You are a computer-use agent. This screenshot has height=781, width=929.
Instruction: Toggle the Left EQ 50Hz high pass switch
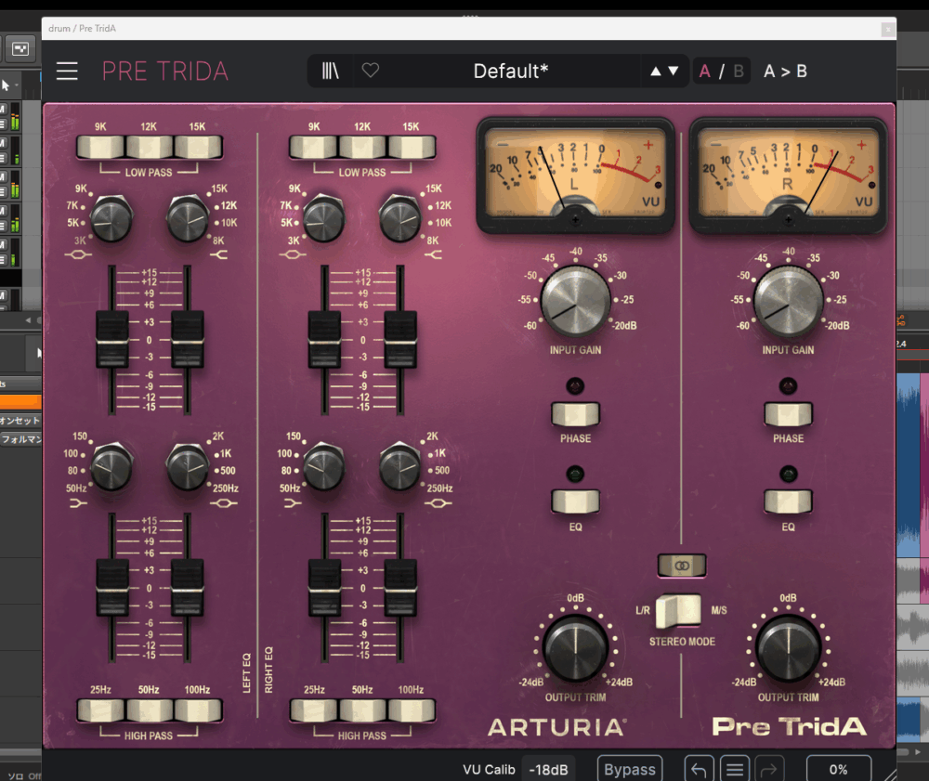[x=150, y=709]
